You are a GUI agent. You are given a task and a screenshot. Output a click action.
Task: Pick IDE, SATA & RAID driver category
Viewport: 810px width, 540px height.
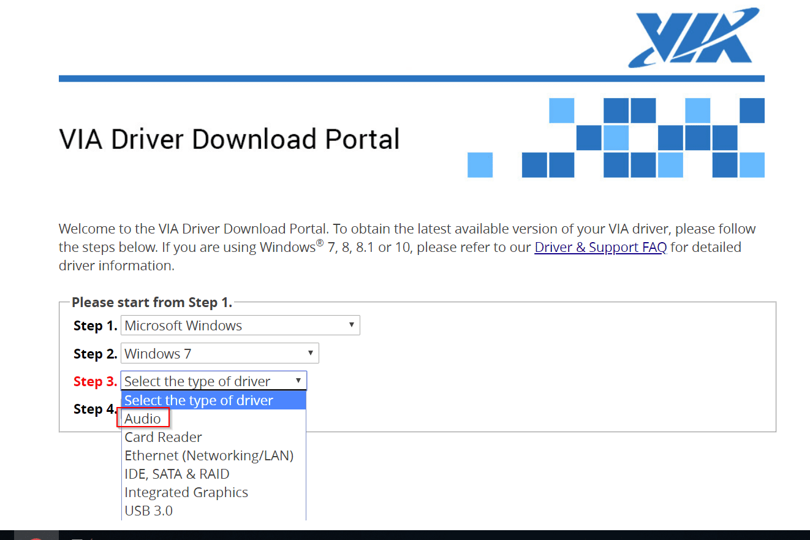click(x=176, y=473)
